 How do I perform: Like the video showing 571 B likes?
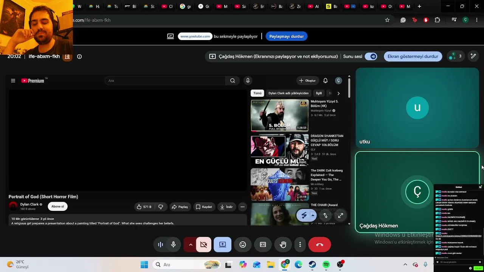[144, 207]
